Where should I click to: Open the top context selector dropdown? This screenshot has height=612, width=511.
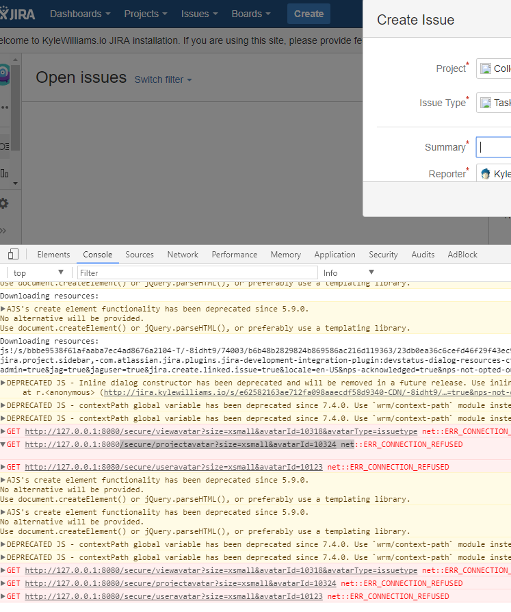pyautogui.click(x=38, y=273)
